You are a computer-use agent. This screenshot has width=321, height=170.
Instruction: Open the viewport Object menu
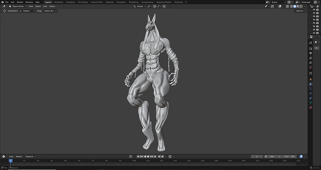52,7
